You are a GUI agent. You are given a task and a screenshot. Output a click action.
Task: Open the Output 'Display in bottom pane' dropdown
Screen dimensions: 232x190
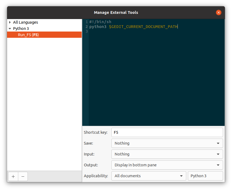[x=167, y=165]
